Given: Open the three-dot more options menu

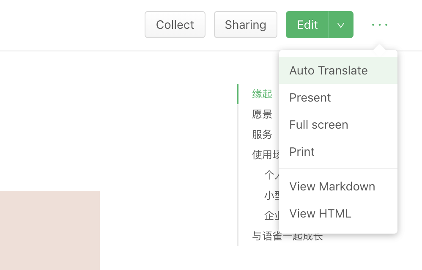Looking at the screenshot, I should pos(379,25).
